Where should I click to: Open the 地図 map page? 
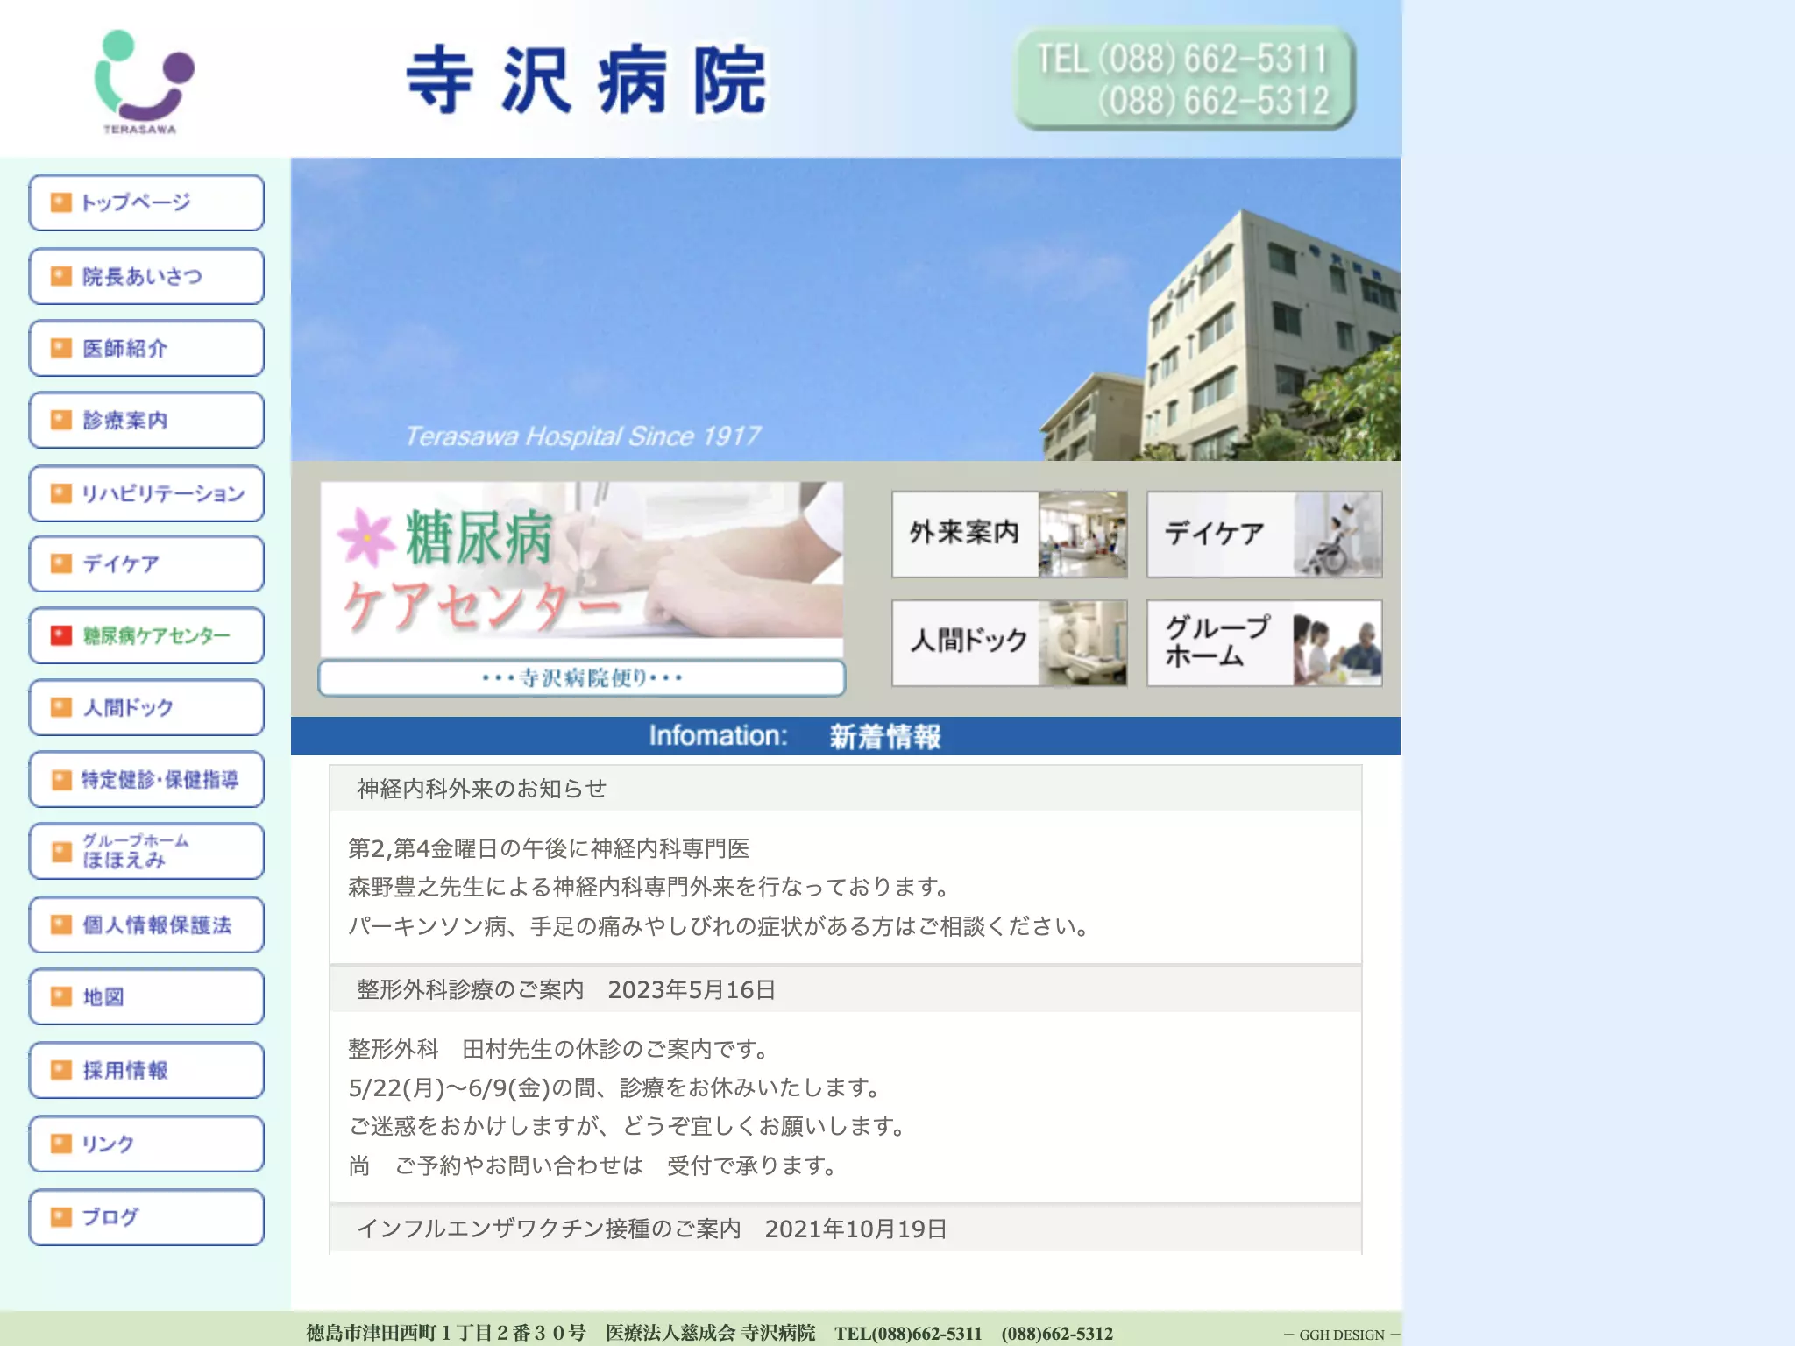[146, 996]
